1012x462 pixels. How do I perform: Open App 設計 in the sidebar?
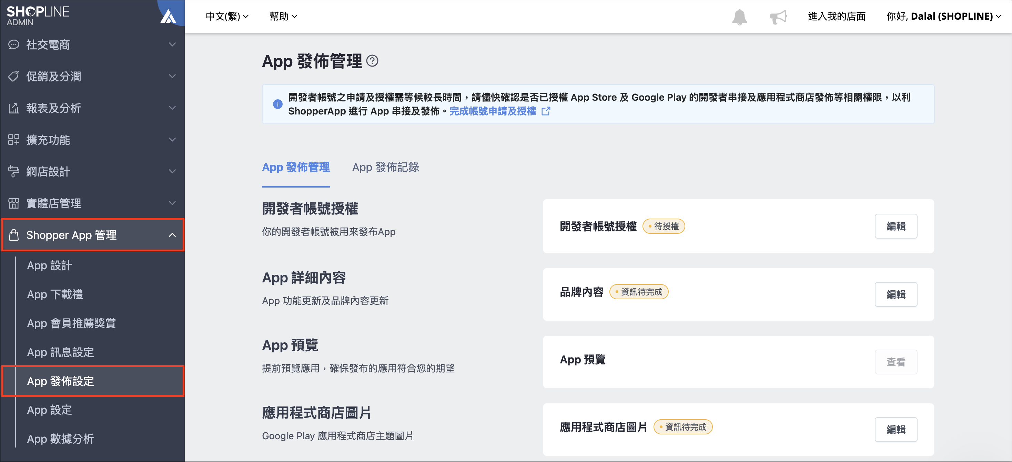(50, 265)
